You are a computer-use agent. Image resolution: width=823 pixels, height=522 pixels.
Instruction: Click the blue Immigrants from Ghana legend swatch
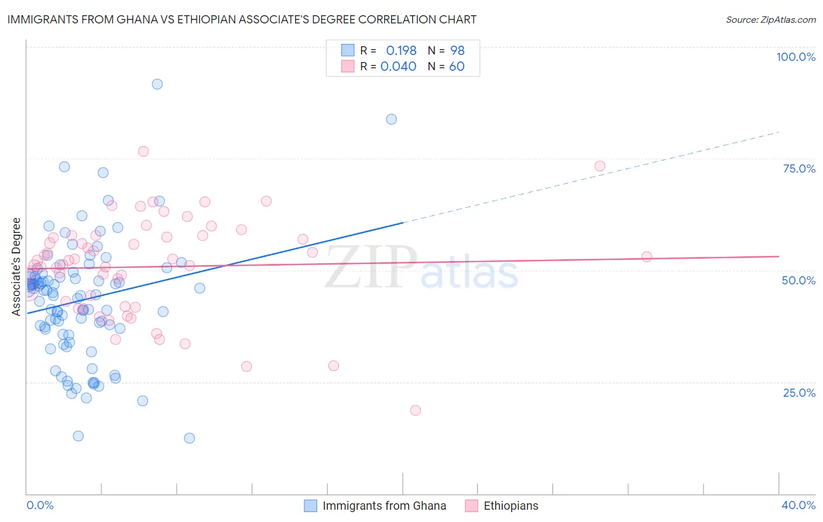point(311,506)
